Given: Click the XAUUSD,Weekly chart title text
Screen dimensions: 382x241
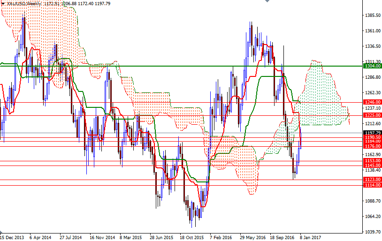Looking at the screenshot, I should [x=24, y=3].
